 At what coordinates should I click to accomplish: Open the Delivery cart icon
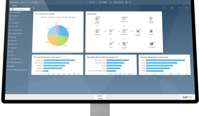pyautogui.click(x=111, y=31)
